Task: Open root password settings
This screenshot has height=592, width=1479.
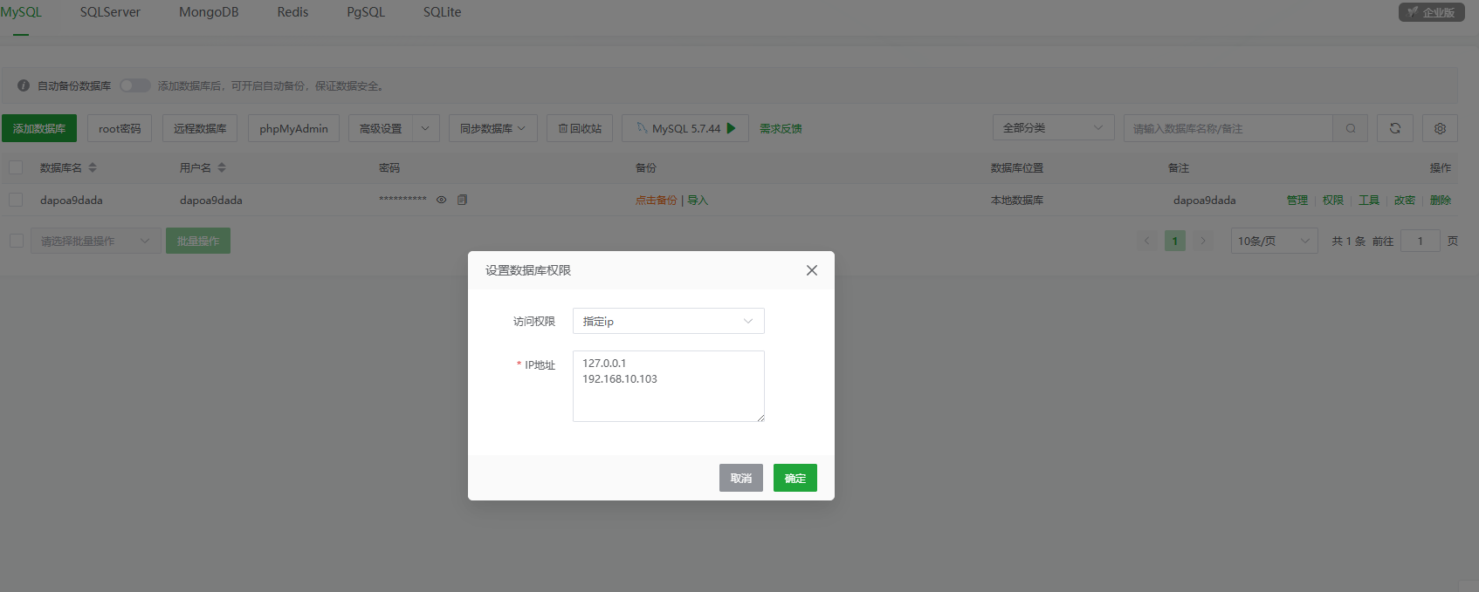Action: click(x=120, y=128)
